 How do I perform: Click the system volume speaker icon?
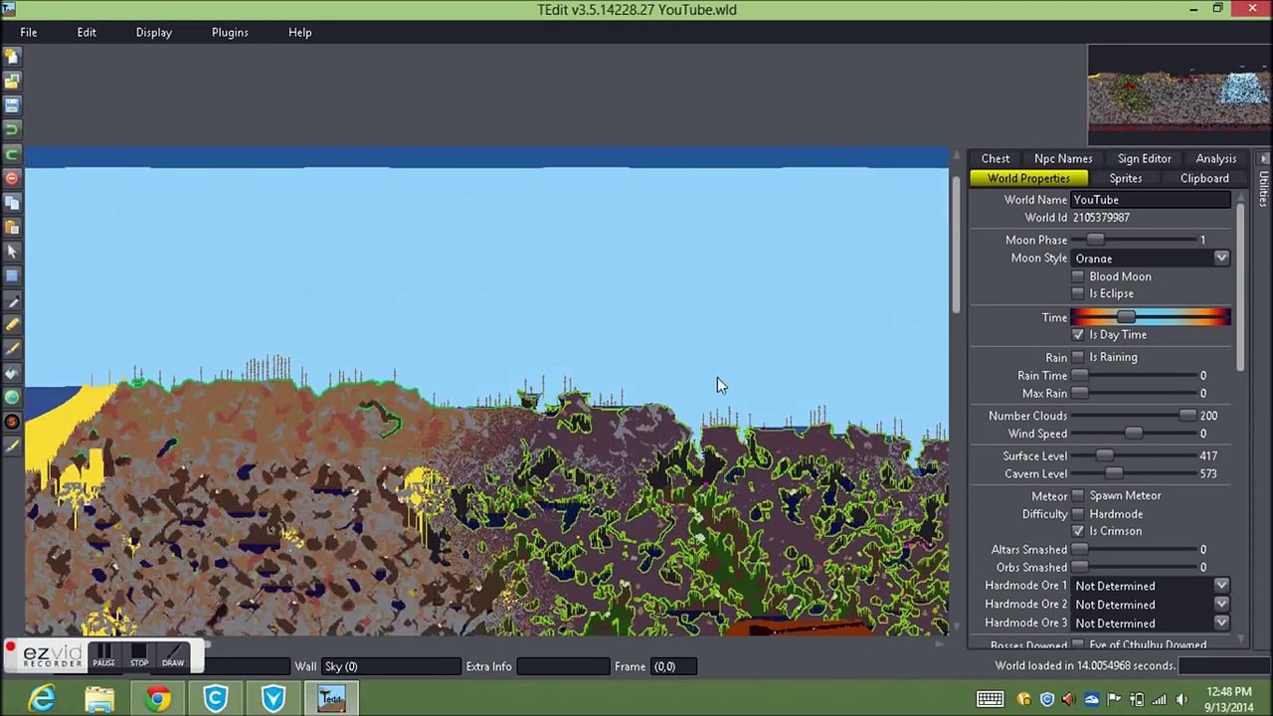click(x=1182, y=699)
